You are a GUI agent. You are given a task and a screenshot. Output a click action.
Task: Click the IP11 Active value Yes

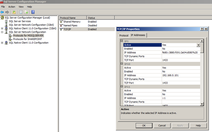[181, 91]
